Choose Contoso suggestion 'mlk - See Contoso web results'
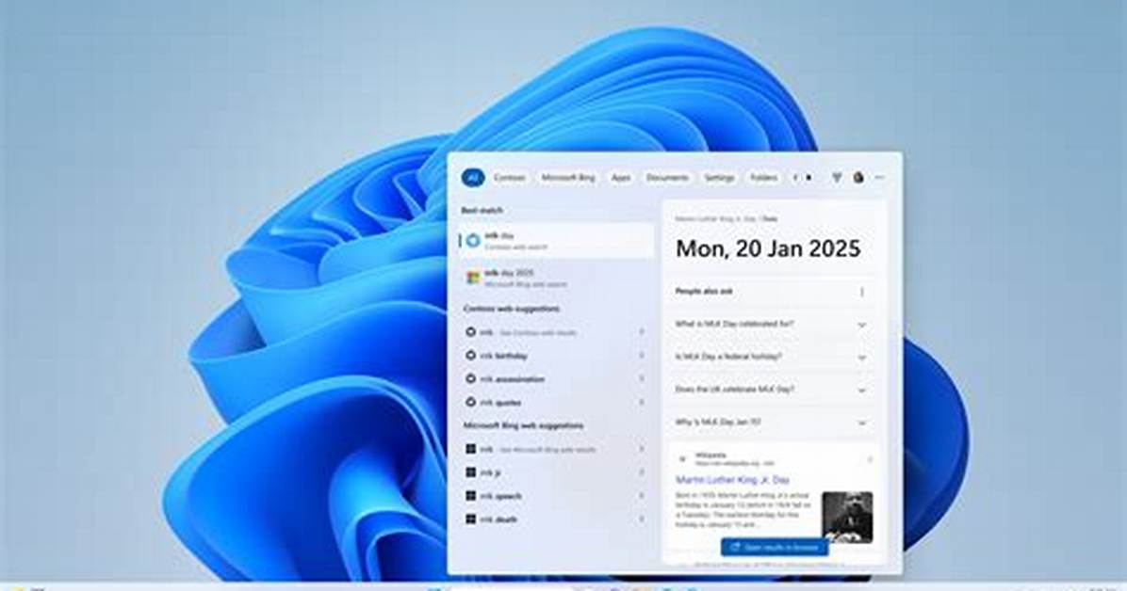Screen dimensions: 1127x591 point(555,332)
